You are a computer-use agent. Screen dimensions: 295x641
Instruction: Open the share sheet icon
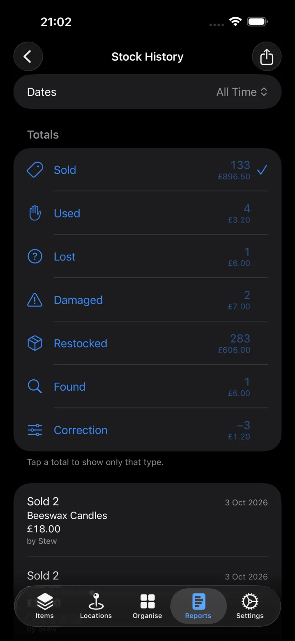[267, 56]
